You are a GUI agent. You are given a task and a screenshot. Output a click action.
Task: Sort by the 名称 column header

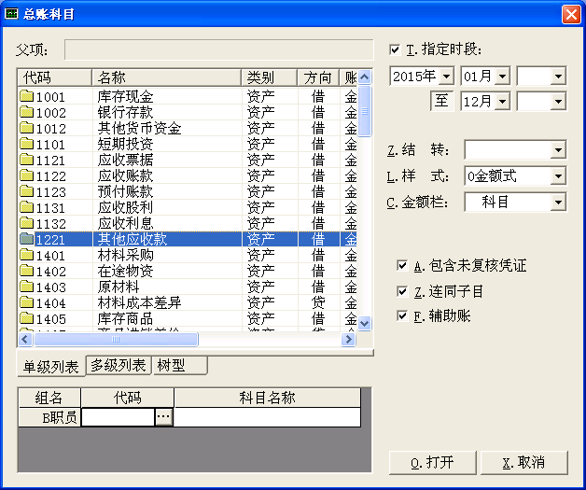167,77
